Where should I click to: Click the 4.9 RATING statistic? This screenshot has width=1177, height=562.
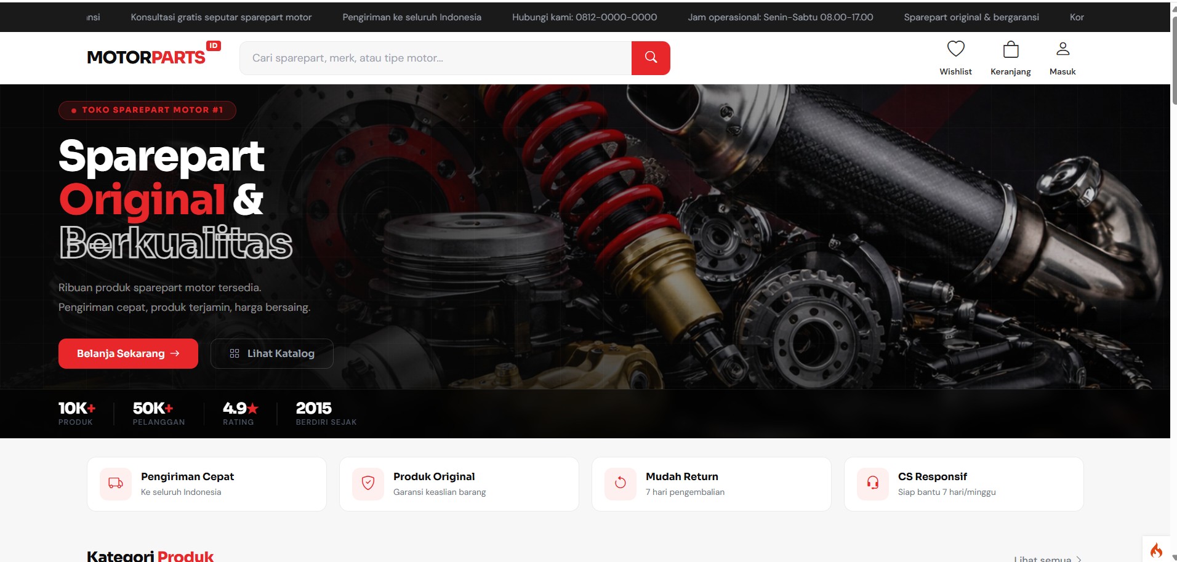click(x=240, y=414)
